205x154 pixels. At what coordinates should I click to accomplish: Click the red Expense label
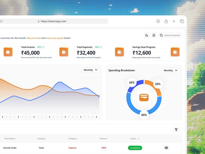(73, 148)
